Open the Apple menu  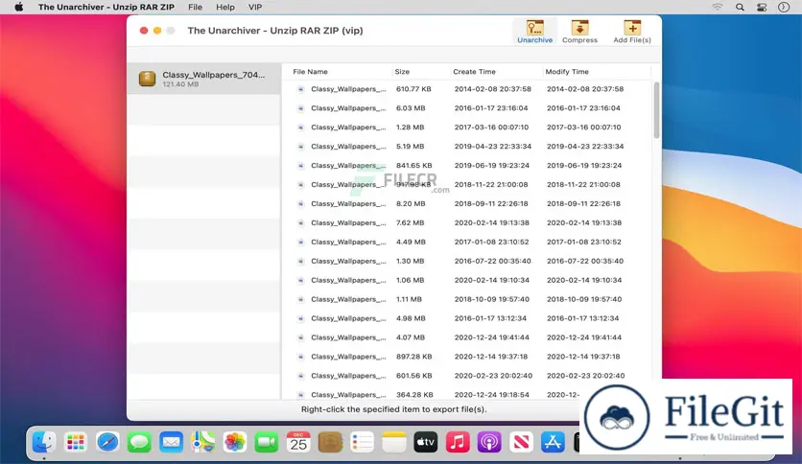pyautogui.click(x=19, y=7)
